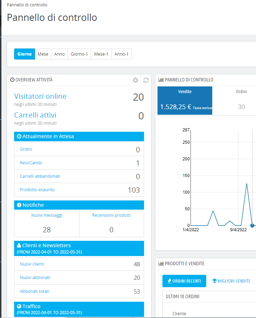Open the Visitatori online link
The height and width of the screenshot is (318, 256).
pos(40,96)
